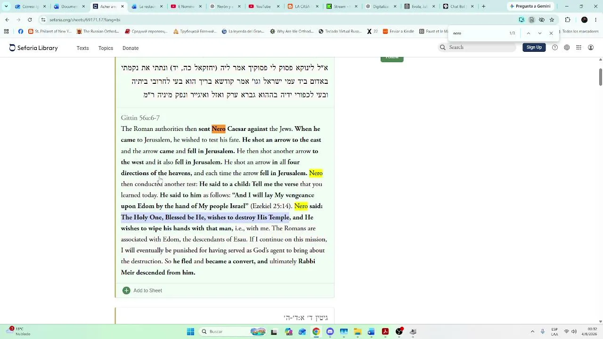Click Pregunta a Gemini button
Screen dimensions: 603x339
(531, 7)
